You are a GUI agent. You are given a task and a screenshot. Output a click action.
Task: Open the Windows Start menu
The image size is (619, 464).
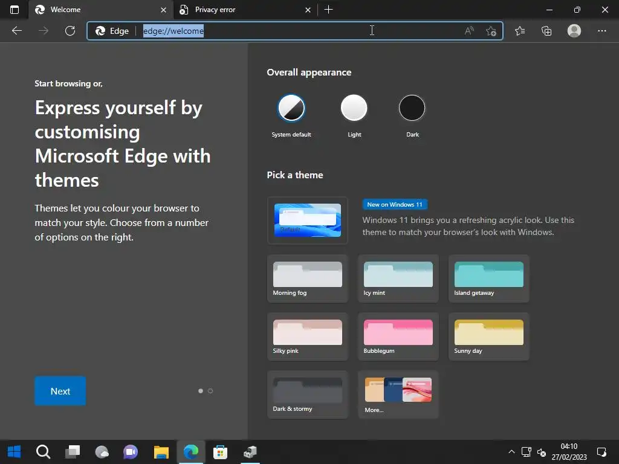(x=15, y=452)
